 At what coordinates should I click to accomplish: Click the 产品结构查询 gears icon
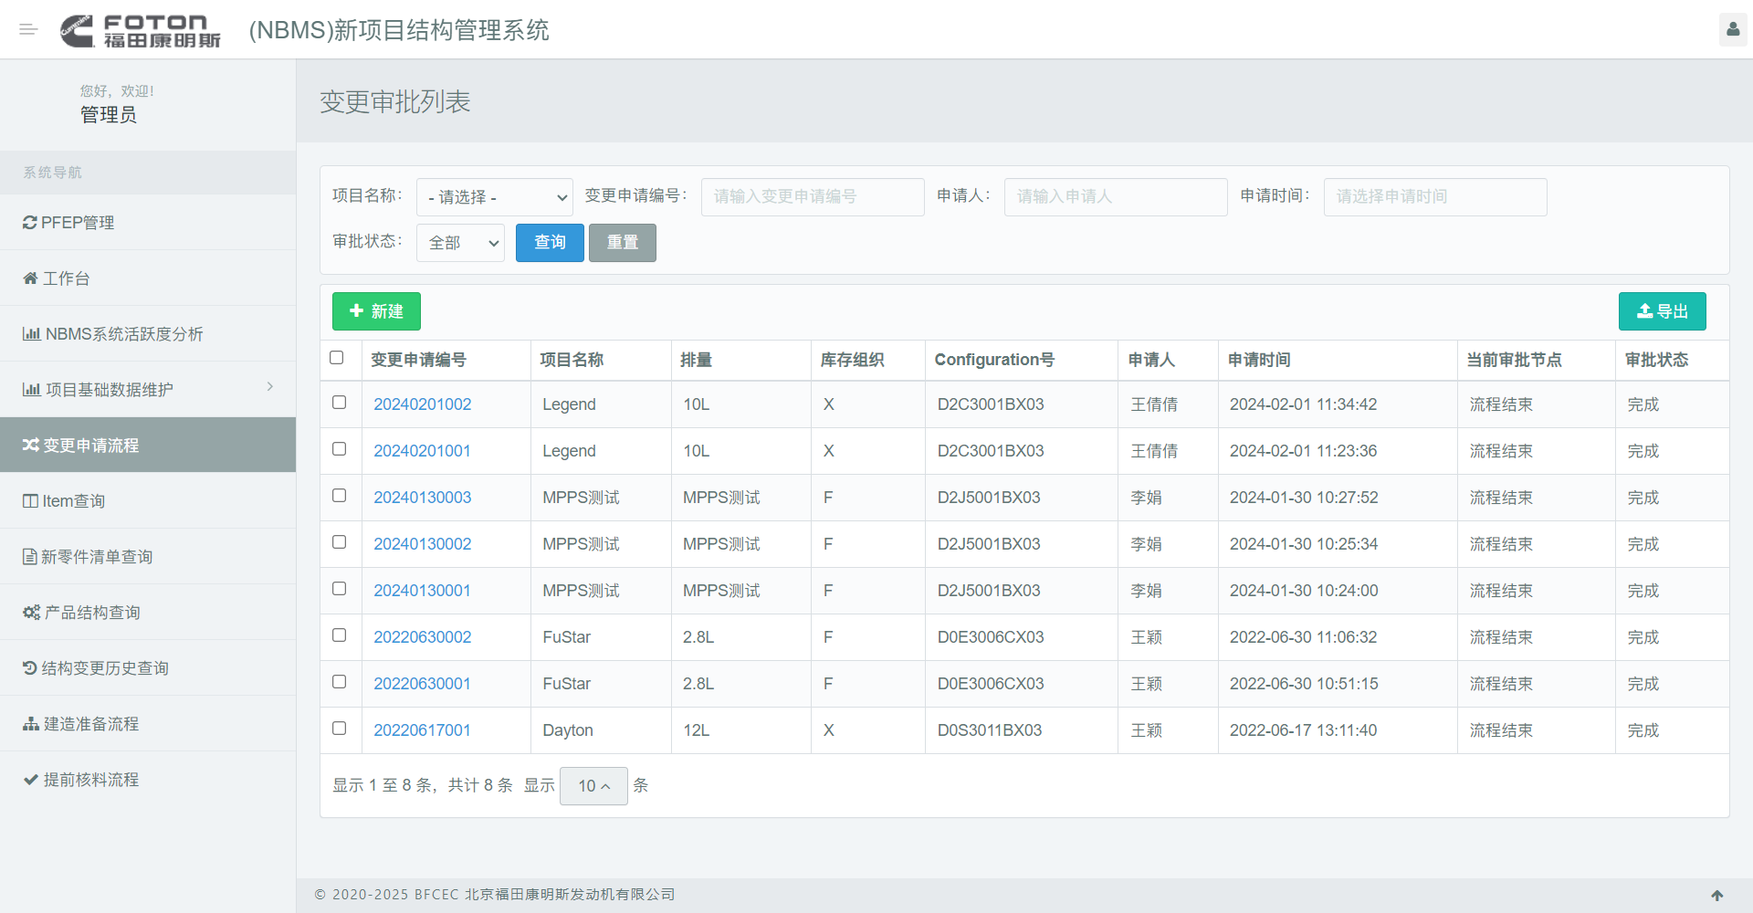pos(32,613)
